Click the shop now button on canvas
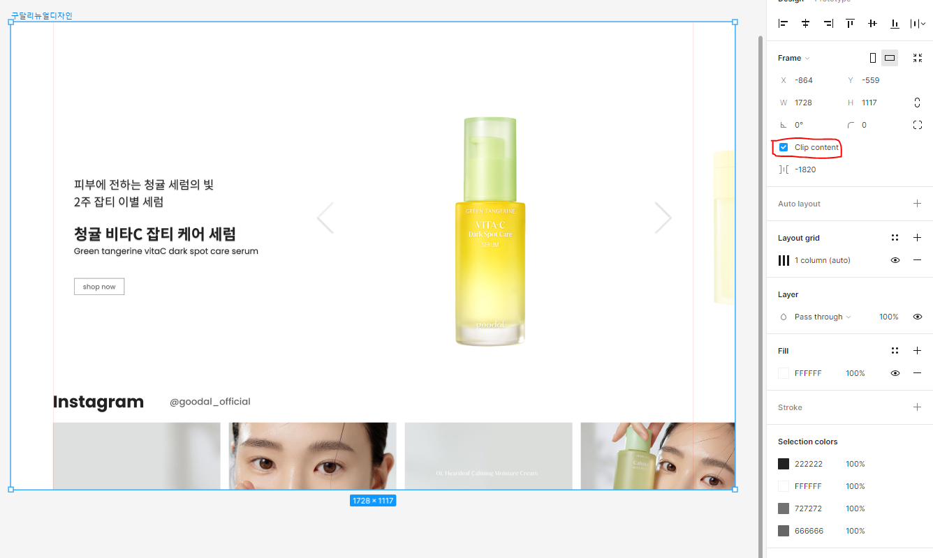This screenshot has height=558, width=933. 99,287
